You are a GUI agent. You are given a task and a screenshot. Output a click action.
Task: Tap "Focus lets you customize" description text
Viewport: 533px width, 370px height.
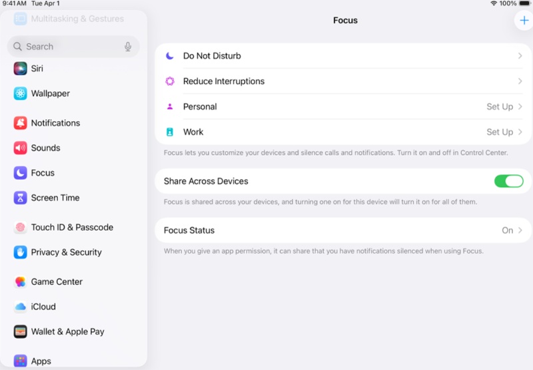point(336,153)
